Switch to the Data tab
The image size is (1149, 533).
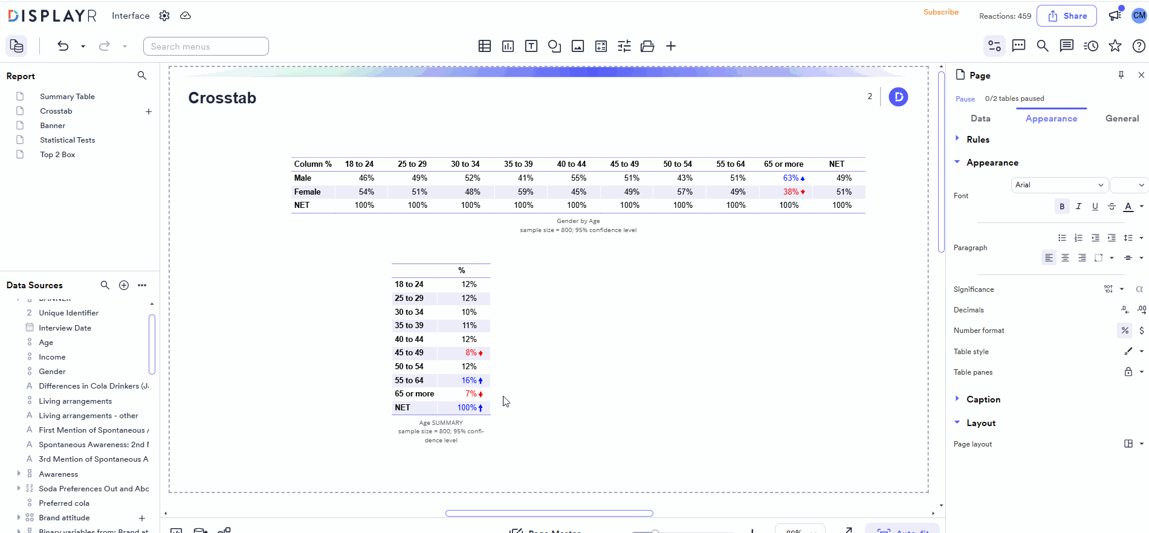(980, 118)
